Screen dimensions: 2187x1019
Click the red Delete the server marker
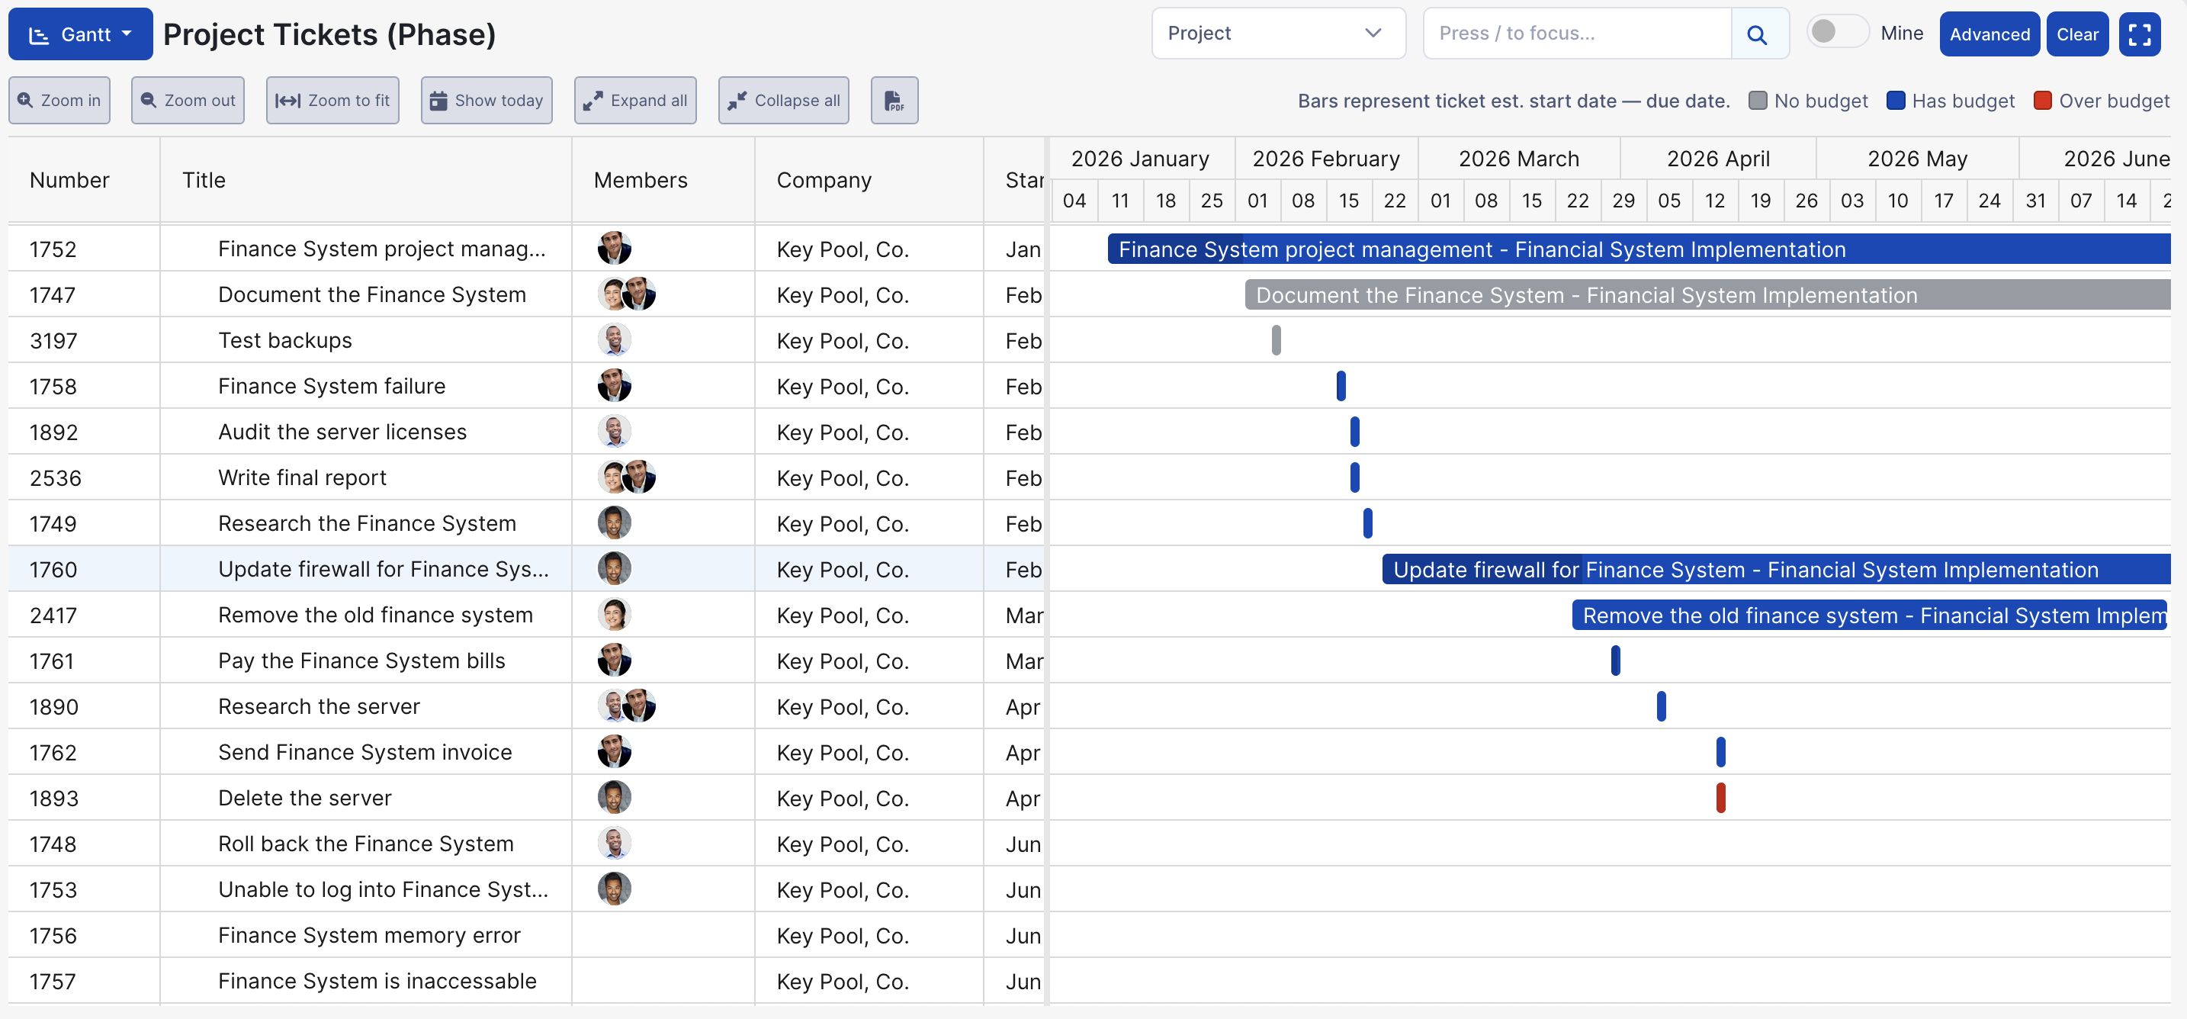[1721, 797]
